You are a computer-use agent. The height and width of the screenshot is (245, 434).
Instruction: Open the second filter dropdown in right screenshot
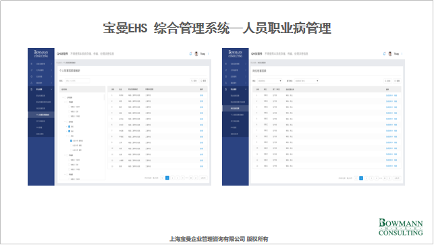pyautogui.click(x=306, y=81)
